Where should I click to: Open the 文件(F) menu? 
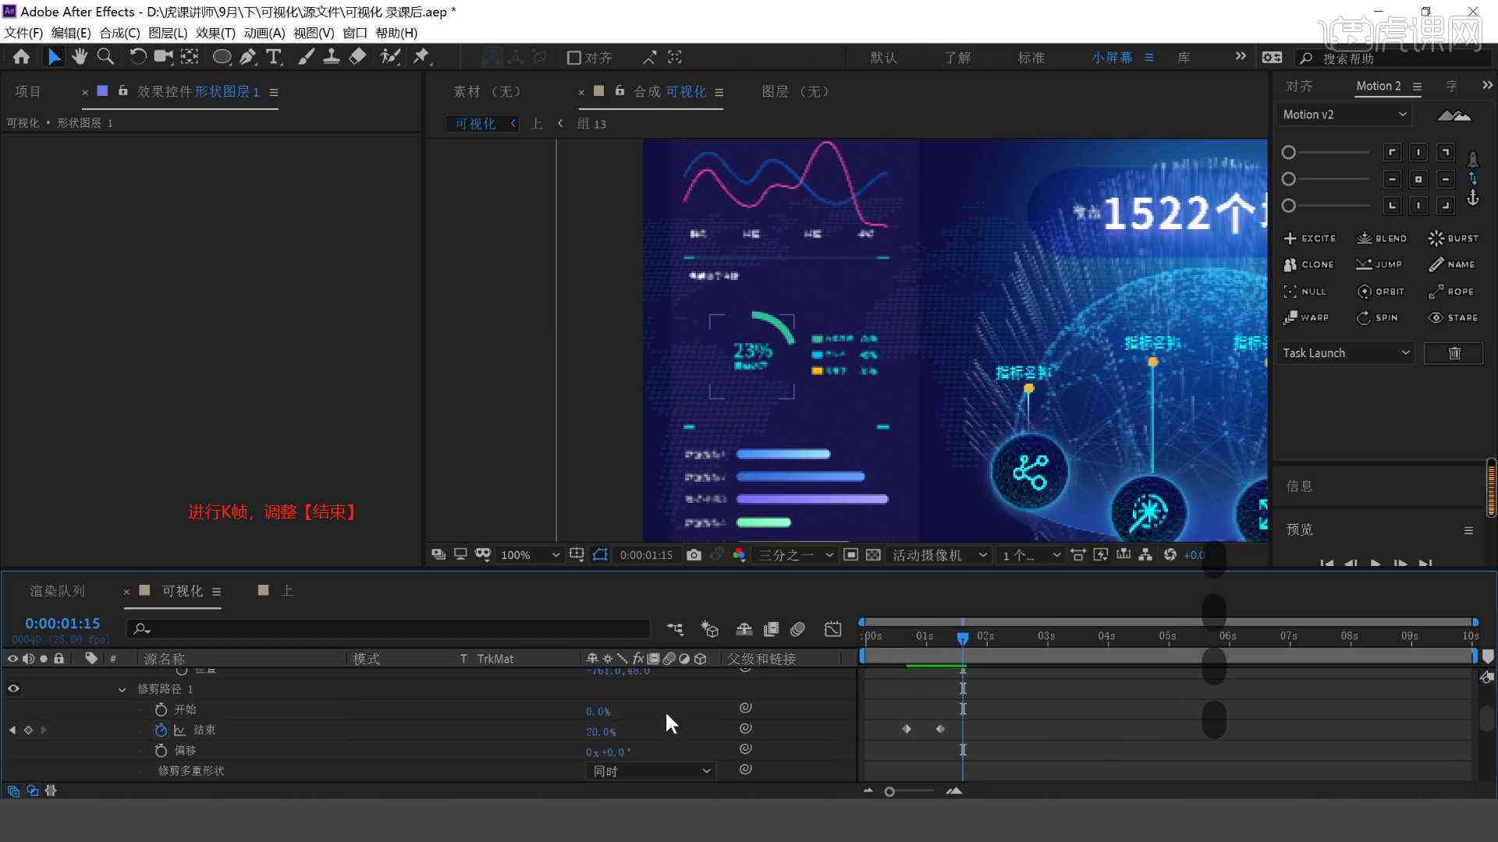23,33
